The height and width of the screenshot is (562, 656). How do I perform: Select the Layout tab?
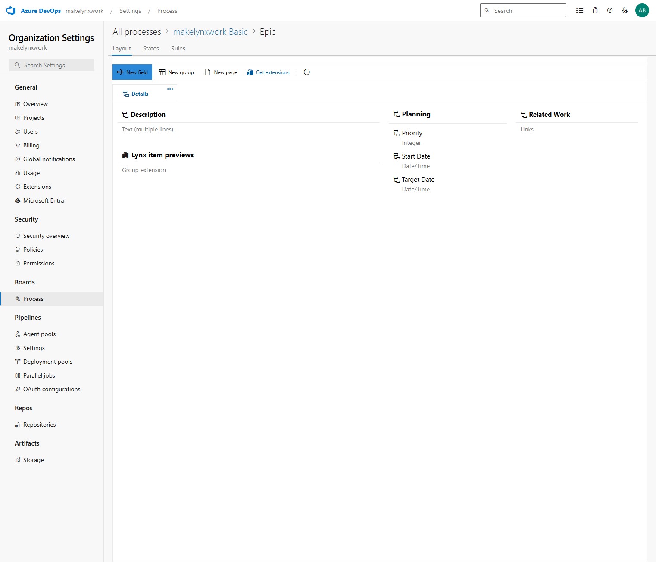pos(122,48)
